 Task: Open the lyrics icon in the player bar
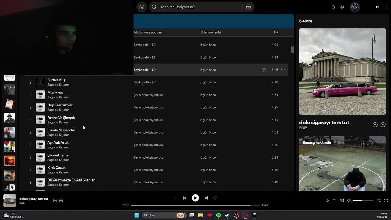click(327, 201)
